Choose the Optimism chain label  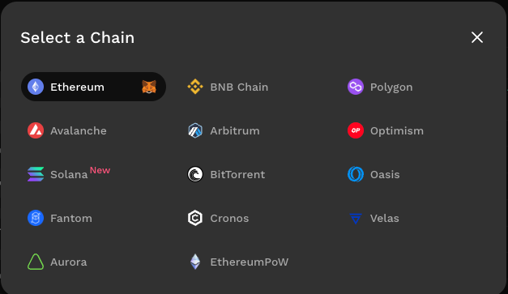pos(397,131)
